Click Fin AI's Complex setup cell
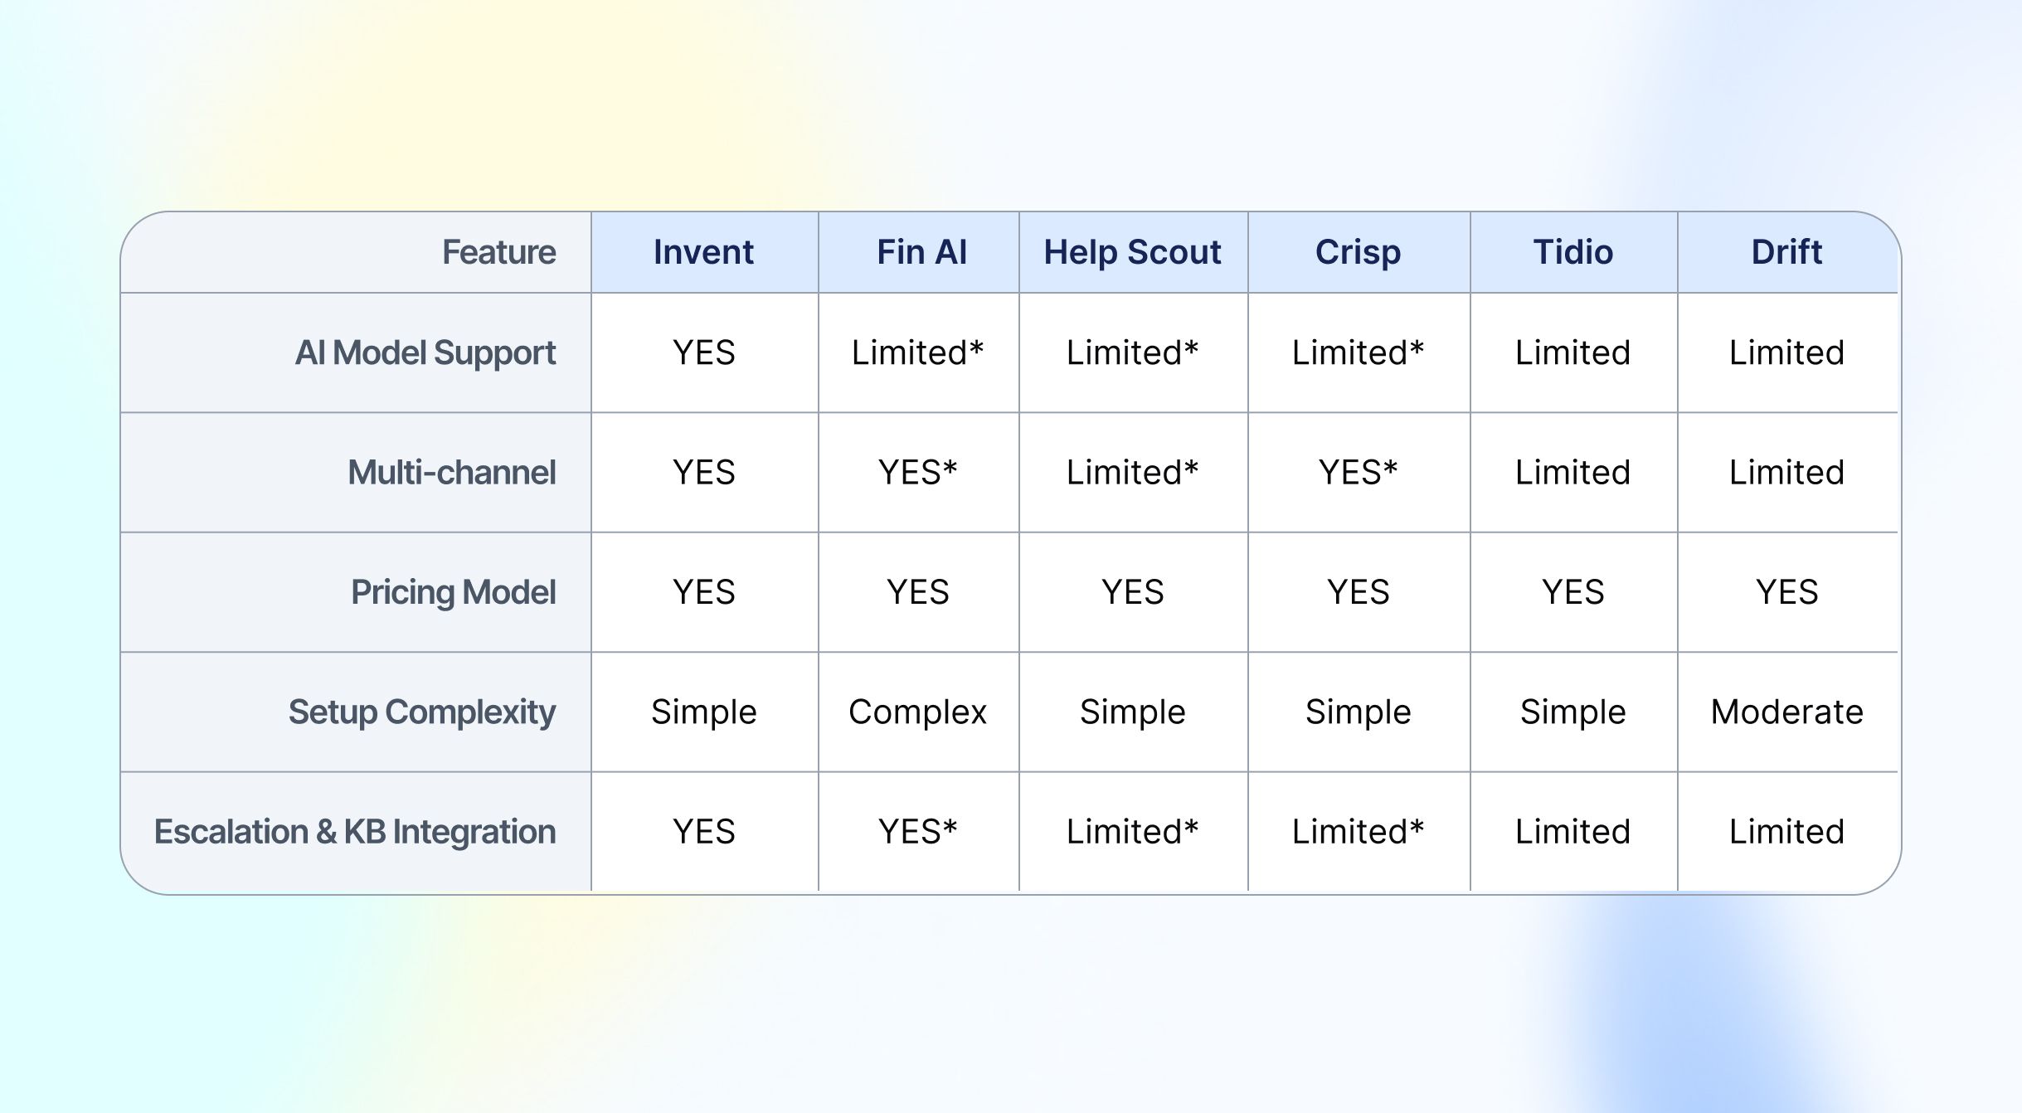 [x=917, y=712]
